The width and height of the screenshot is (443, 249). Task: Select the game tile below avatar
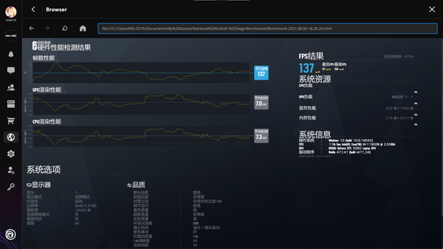[x=11, y=36]
